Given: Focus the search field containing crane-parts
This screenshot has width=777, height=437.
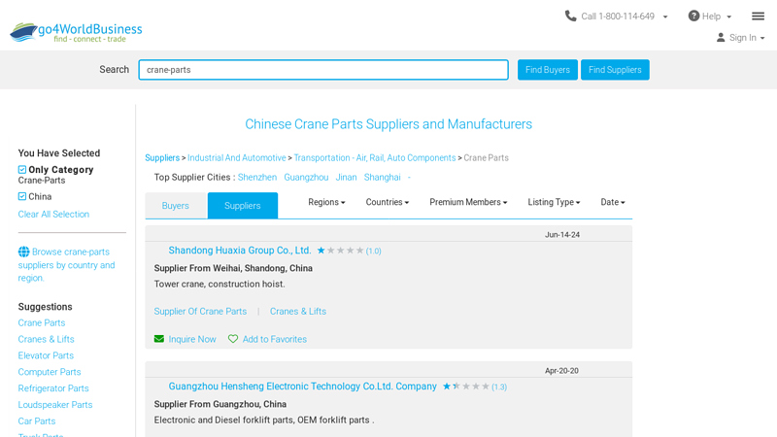Looking at the screenshot, I should [323, 70].
